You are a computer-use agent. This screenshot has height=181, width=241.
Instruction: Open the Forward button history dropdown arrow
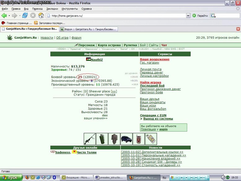[x=20, y=15]
